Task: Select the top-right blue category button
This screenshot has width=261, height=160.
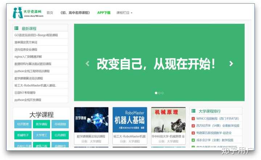Action: 60,124
